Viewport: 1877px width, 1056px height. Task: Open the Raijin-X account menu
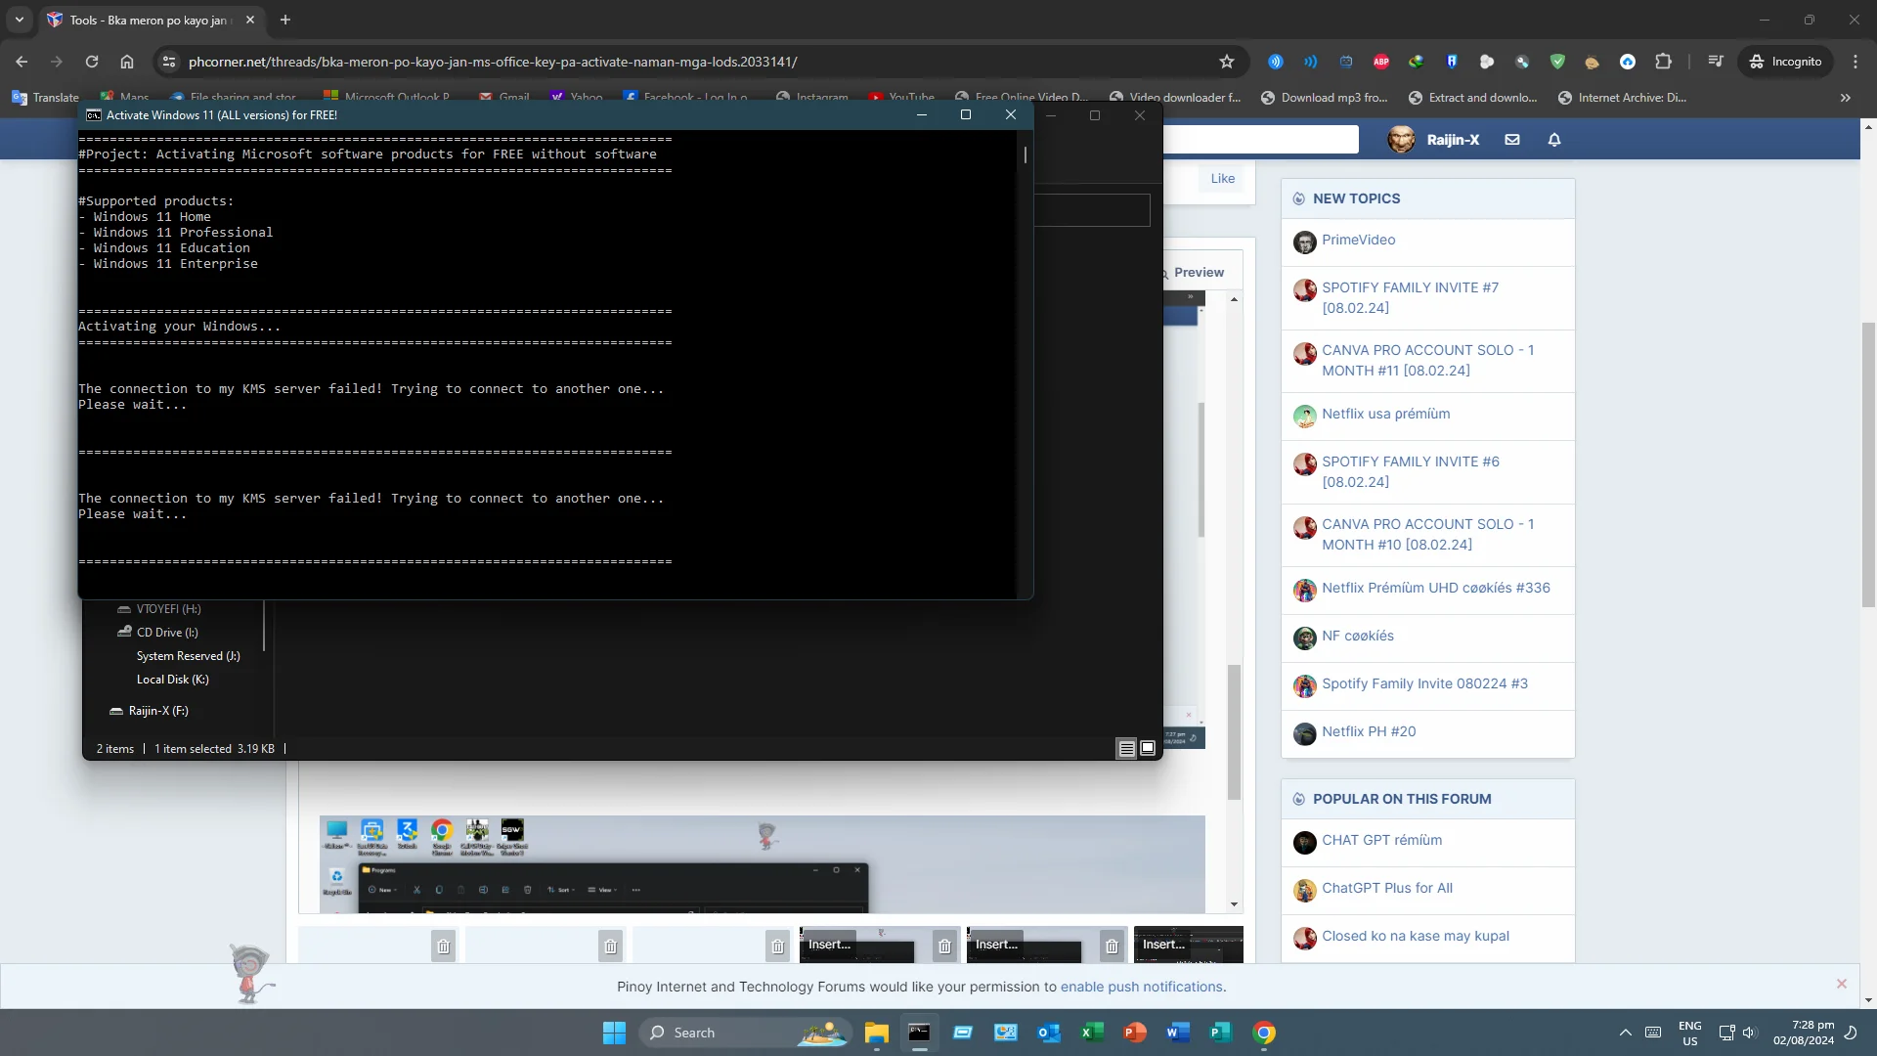(x=1433, y=140)
